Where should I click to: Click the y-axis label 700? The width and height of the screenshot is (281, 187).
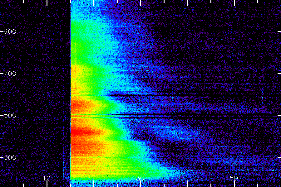click(10, 73)
